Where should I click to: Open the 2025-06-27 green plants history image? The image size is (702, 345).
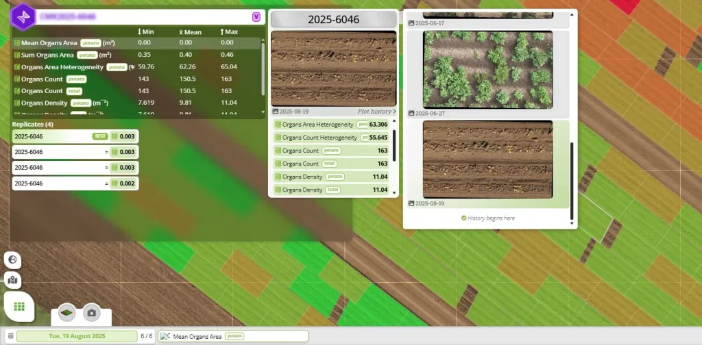coord(487,70)
